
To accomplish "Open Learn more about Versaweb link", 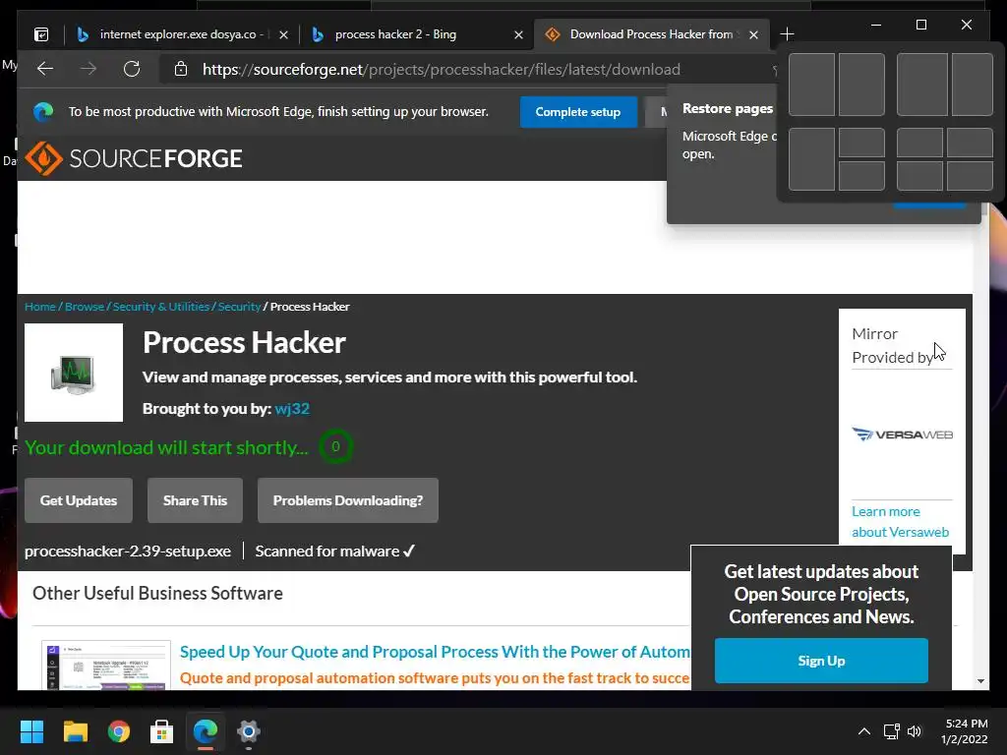I will tap(901, 522).
